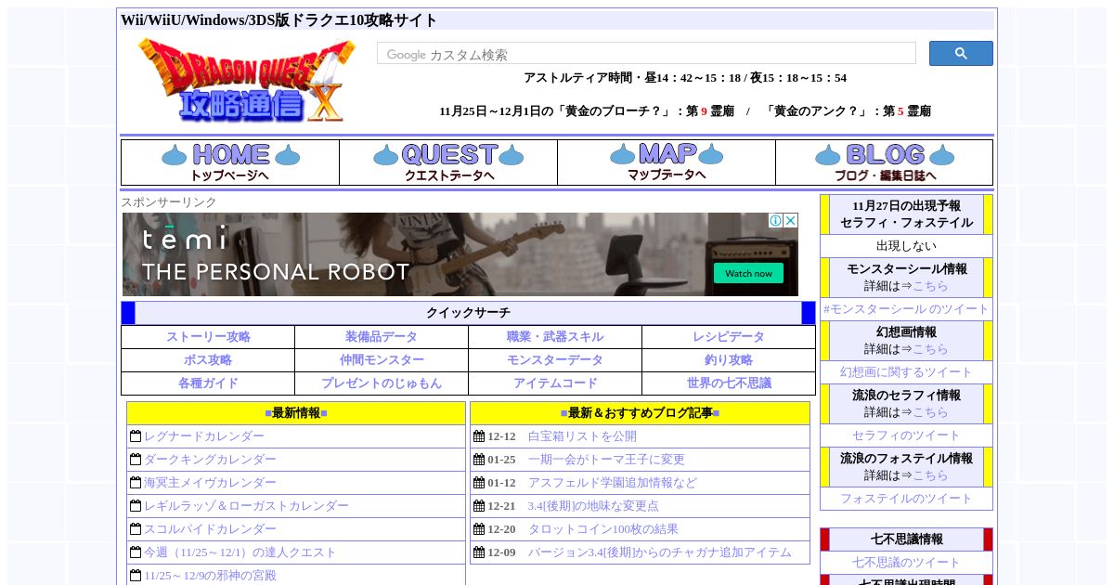Open ストーリー攻略 quick search link
This screenshot has width=1114, height=585.
(208, 337)
